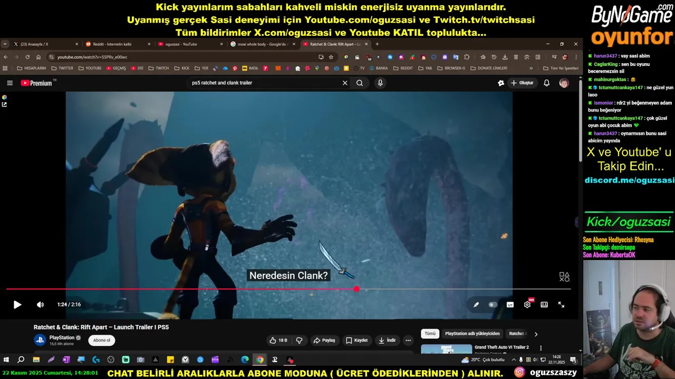675x379 pixels.
Task: Open YouTube account avatar menu
Action: point(564,83)
